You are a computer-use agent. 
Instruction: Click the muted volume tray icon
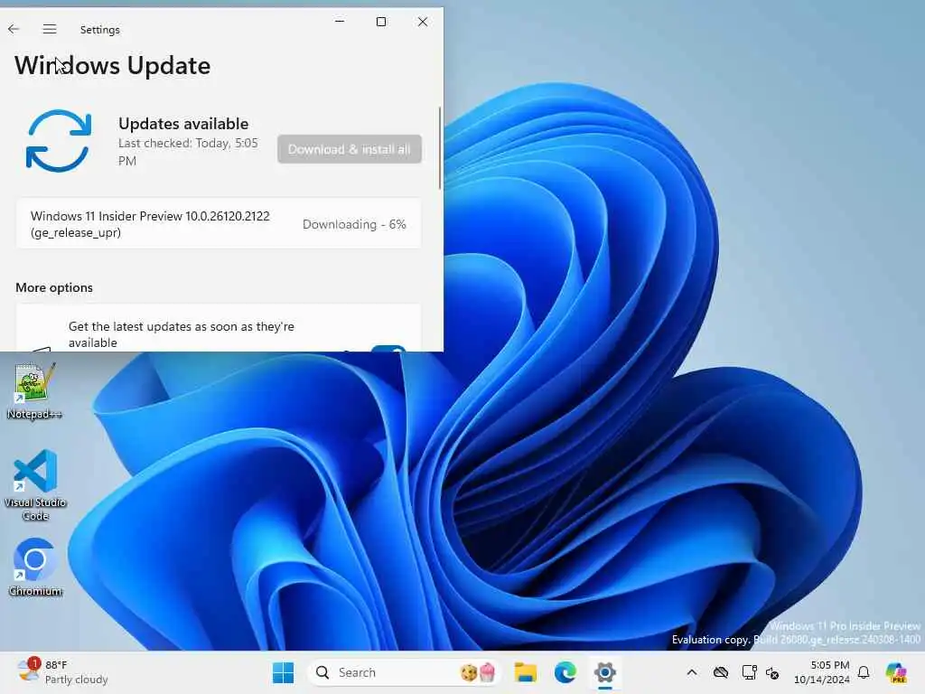tap(772, 672)
